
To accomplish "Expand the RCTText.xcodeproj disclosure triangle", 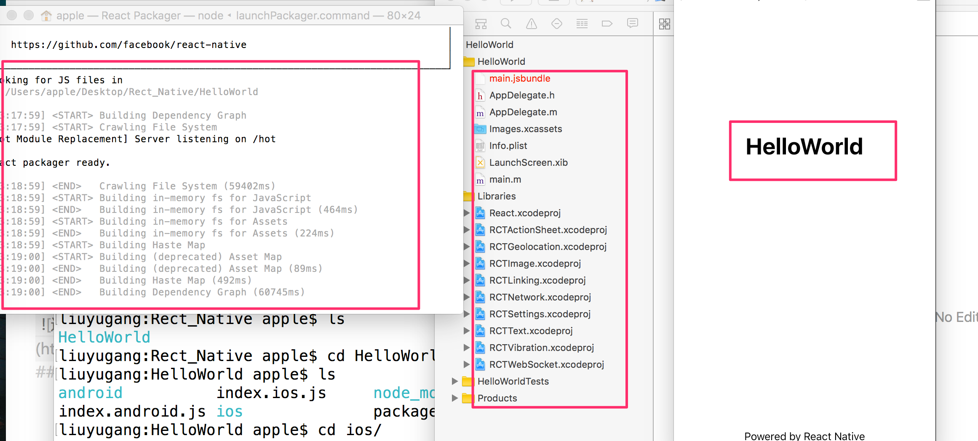I will [466, 331].
